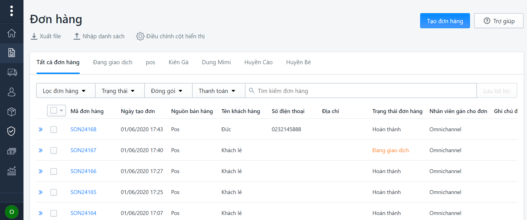Image resolution: width=527 pixels, height=220 pixels.
Task: Open the Đóng gói dropdown
Action: tap(168, 91)
